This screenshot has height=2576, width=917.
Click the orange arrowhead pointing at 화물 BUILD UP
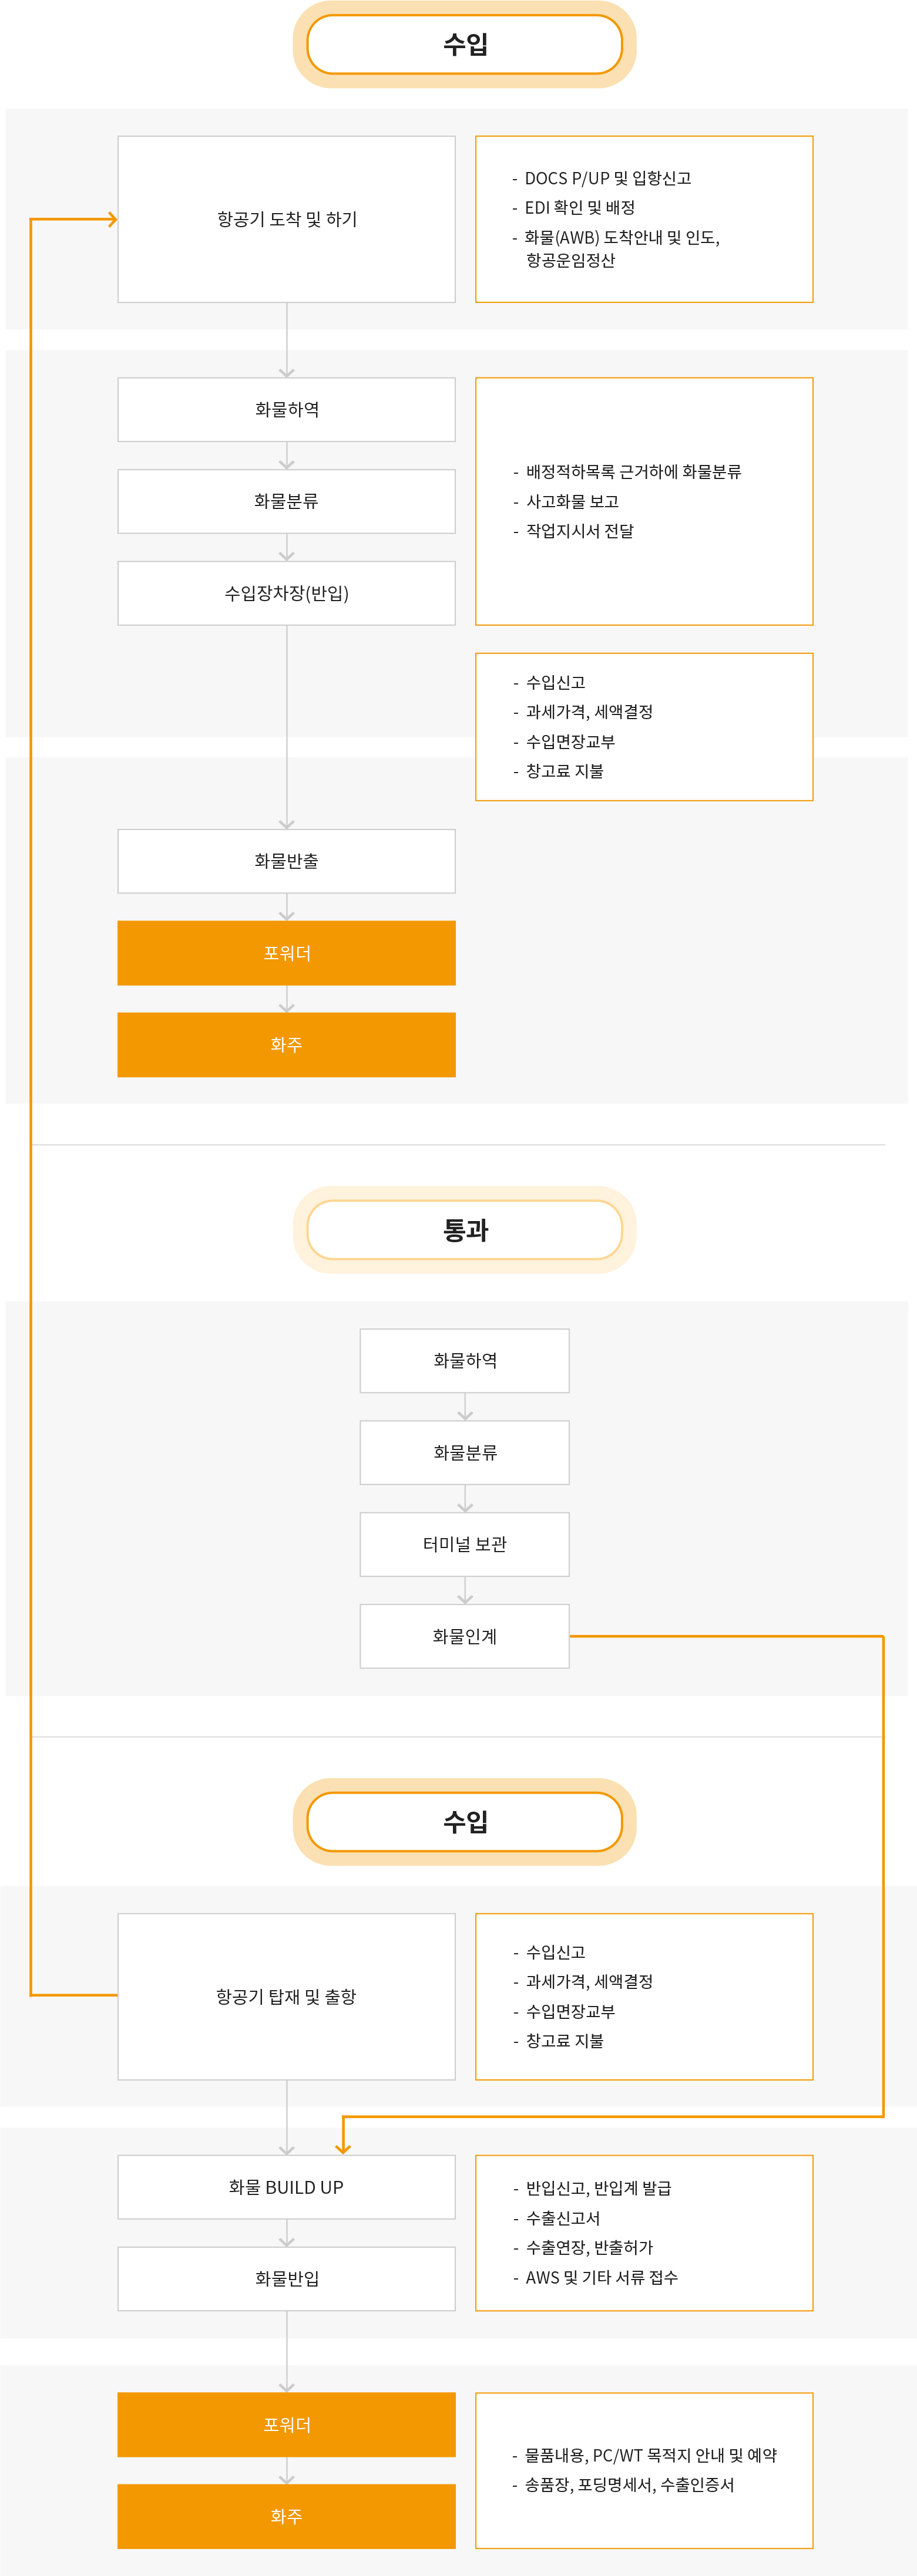coord(344,2148)
